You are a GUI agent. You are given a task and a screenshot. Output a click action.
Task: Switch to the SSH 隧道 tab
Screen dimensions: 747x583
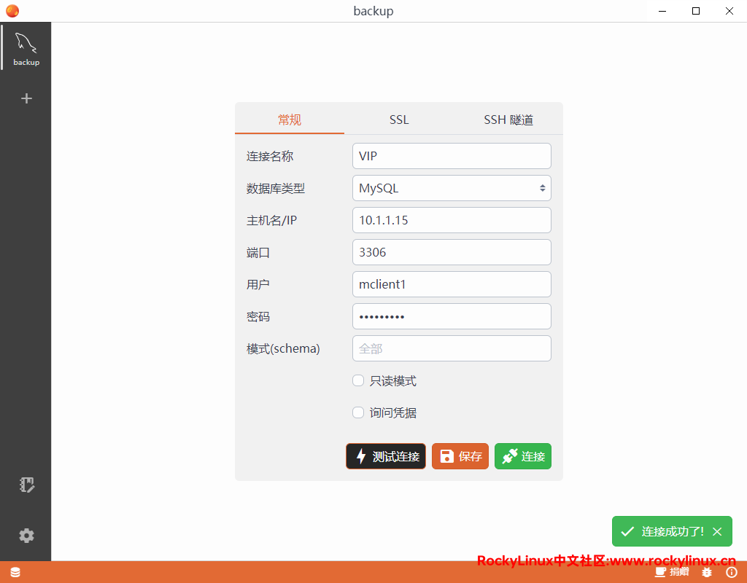point(508,120)
